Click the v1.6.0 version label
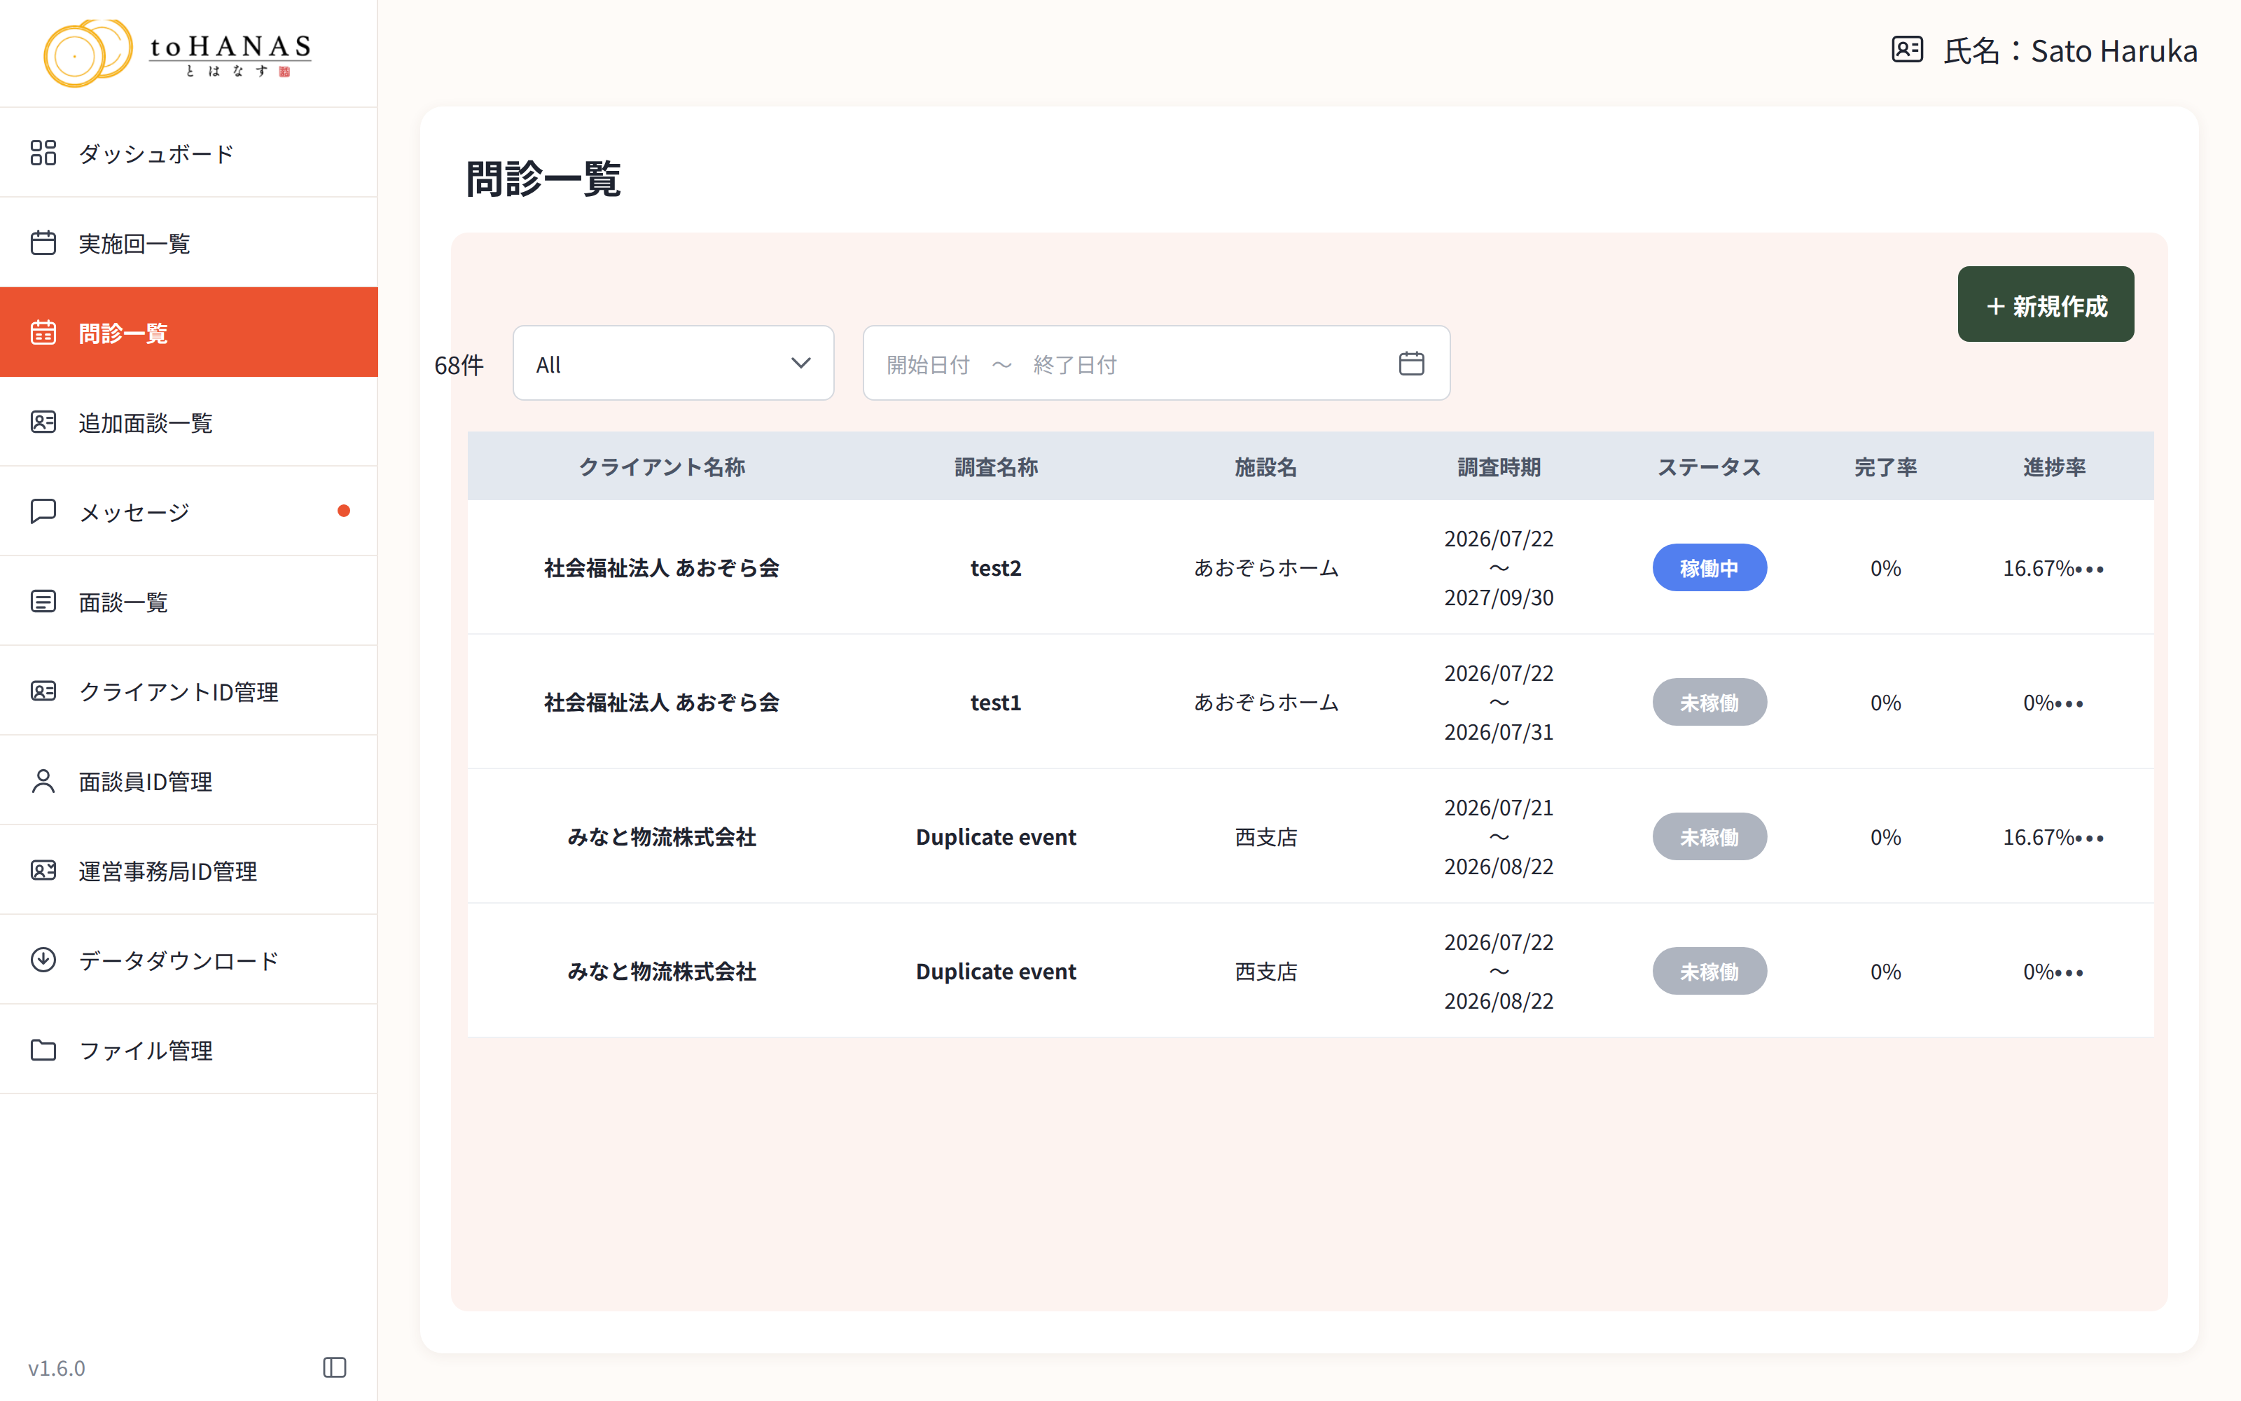This screenshot has height=1401, width=2241. [x=57, y=1367]
